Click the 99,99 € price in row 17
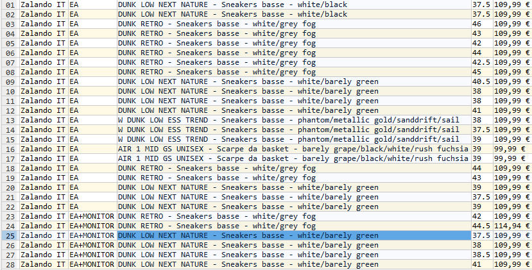 point(512,158)
